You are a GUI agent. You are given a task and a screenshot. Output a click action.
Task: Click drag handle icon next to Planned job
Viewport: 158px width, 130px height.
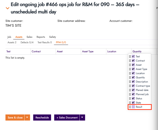(x=130, y=94)
